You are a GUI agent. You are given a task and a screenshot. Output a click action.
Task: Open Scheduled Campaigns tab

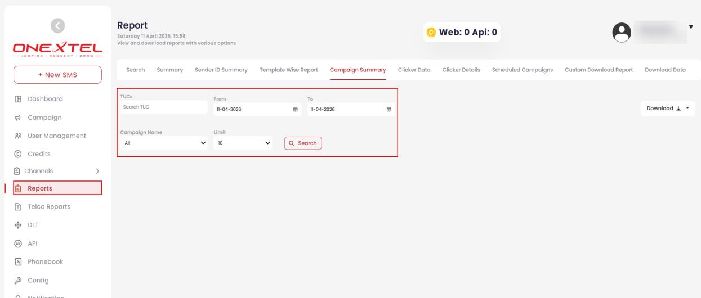tap(522, 70)
